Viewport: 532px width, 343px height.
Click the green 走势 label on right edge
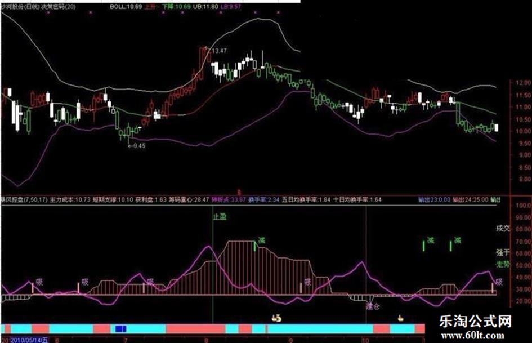click(503, 264)
